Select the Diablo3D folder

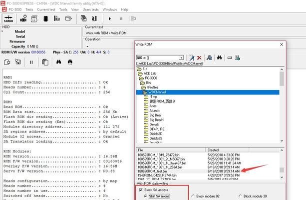tap(156, 134)
